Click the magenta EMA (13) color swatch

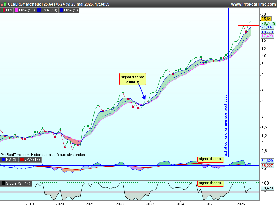(x=17, y=10)
